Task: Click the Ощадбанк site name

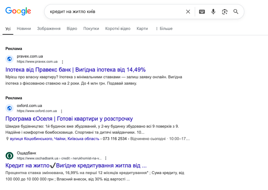Action: (x=27, y=153)
